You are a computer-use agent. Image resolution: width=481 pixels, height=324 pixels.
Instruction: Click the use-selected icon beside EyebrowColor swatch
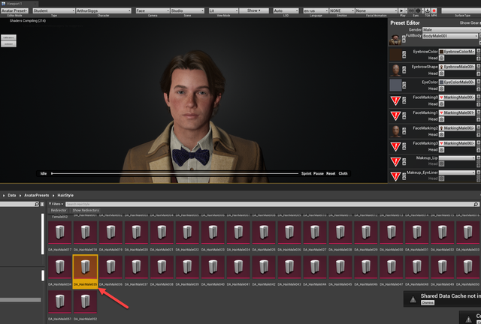click(x=404, y=55)
